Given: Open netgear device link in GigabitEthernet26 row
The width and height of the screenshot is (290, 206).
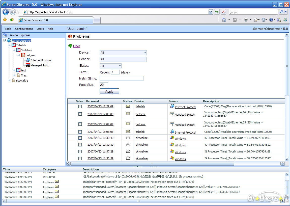Looking at the screenshot, I should click(140, 114).
